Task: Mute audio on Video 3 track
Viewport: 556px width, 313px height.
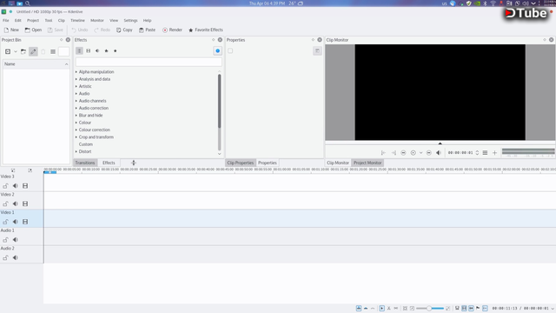Action: coord(16,186)
